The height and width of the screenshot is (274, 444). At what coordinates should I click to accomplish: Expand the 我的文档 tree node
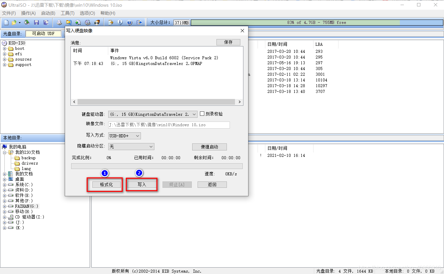coord(5,174)
